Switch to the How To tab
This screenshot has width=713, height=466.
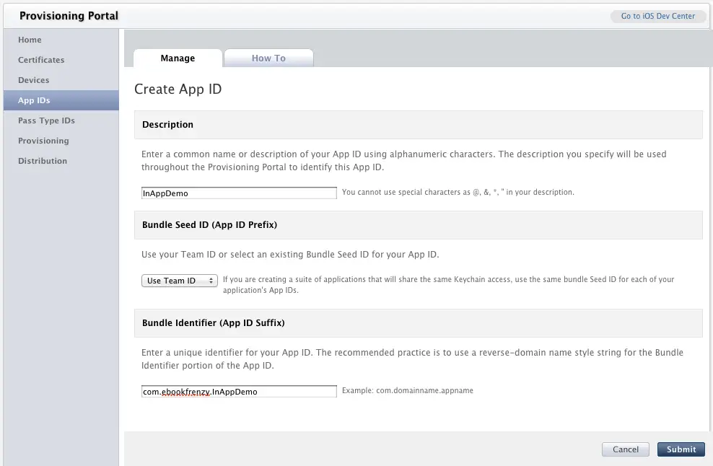click(268, 57)
